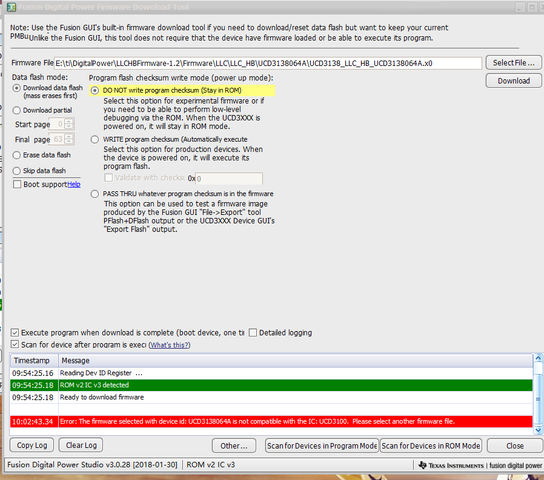Uncheck Scan for device after program executes

tap(15, 344)
